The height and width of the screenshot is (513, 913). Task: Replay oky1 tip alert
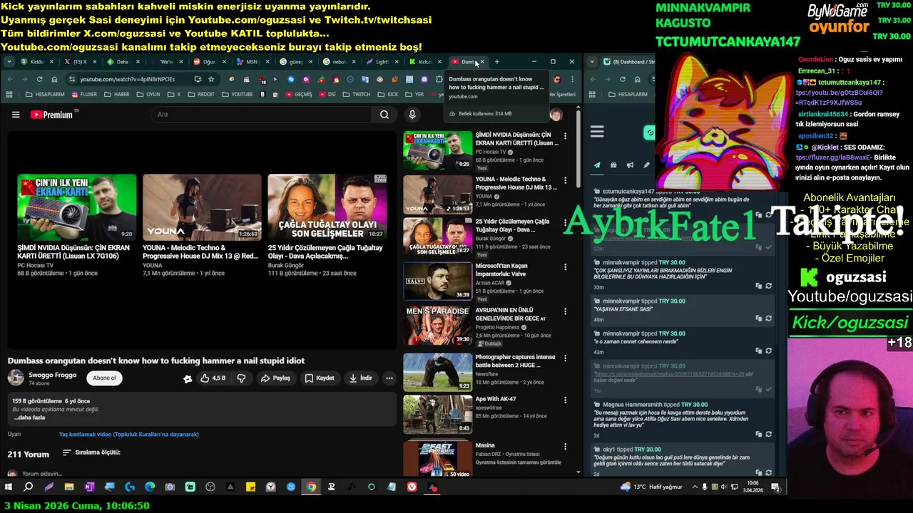click(768, 472)
